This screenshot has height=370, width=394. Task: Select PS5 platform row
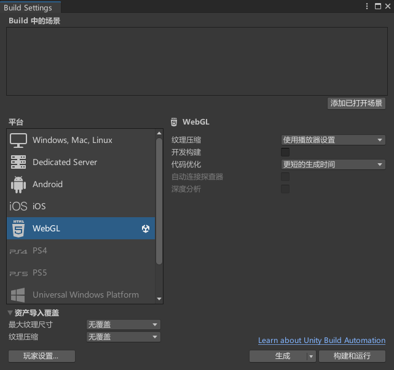tap(81, 272)
